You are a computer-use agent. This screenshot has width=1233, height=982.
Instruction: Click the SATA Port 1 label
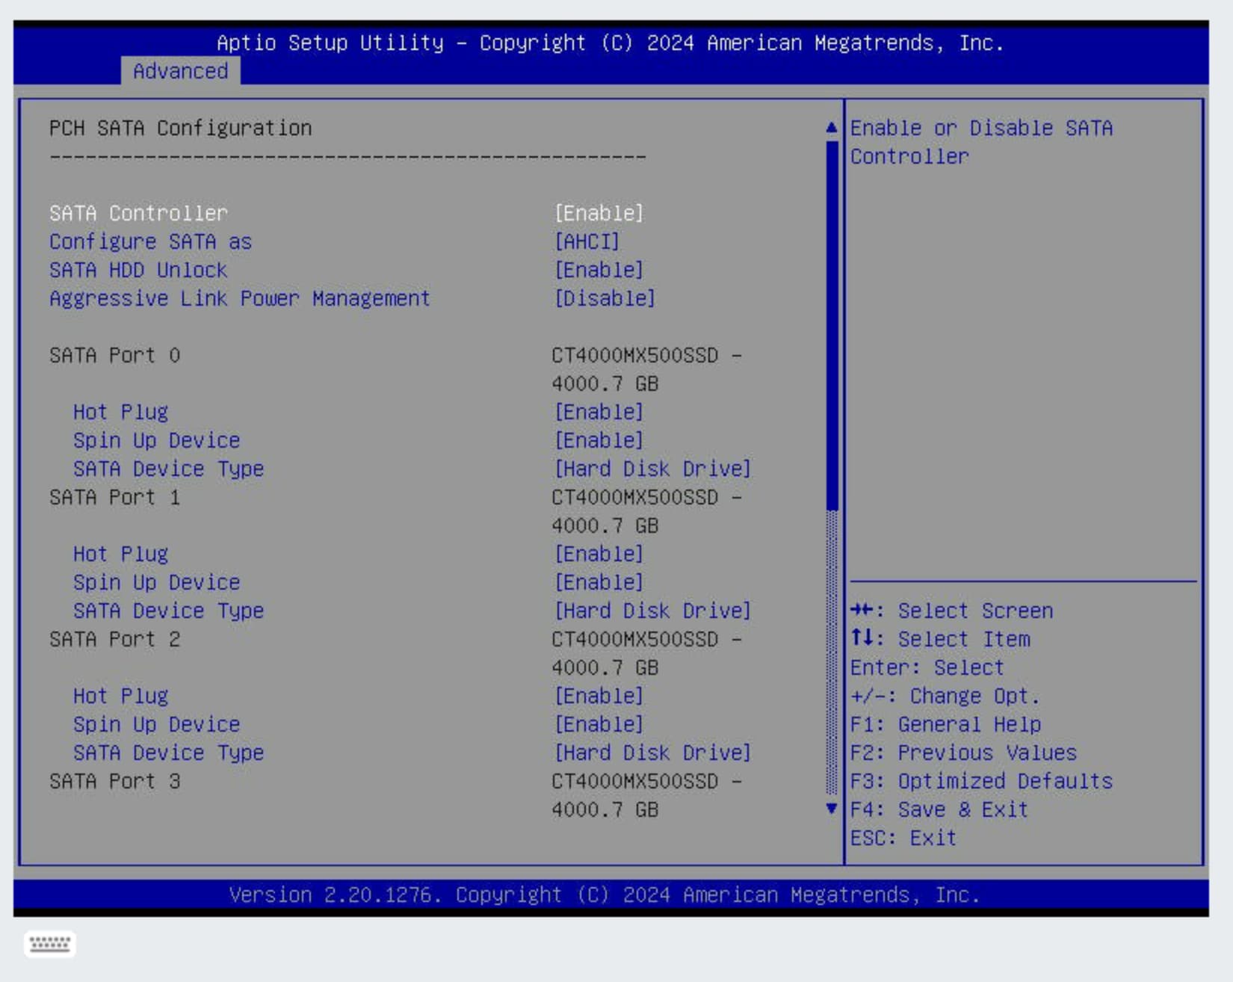coord(114,497)
